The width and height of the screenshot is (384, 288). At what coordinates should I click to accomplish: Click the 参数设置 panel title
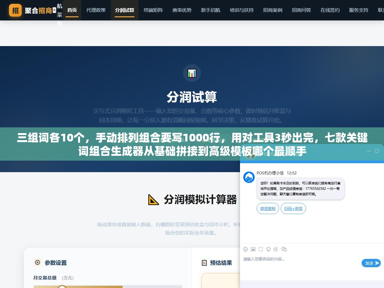pyautogui.click(x=56, y=263)
